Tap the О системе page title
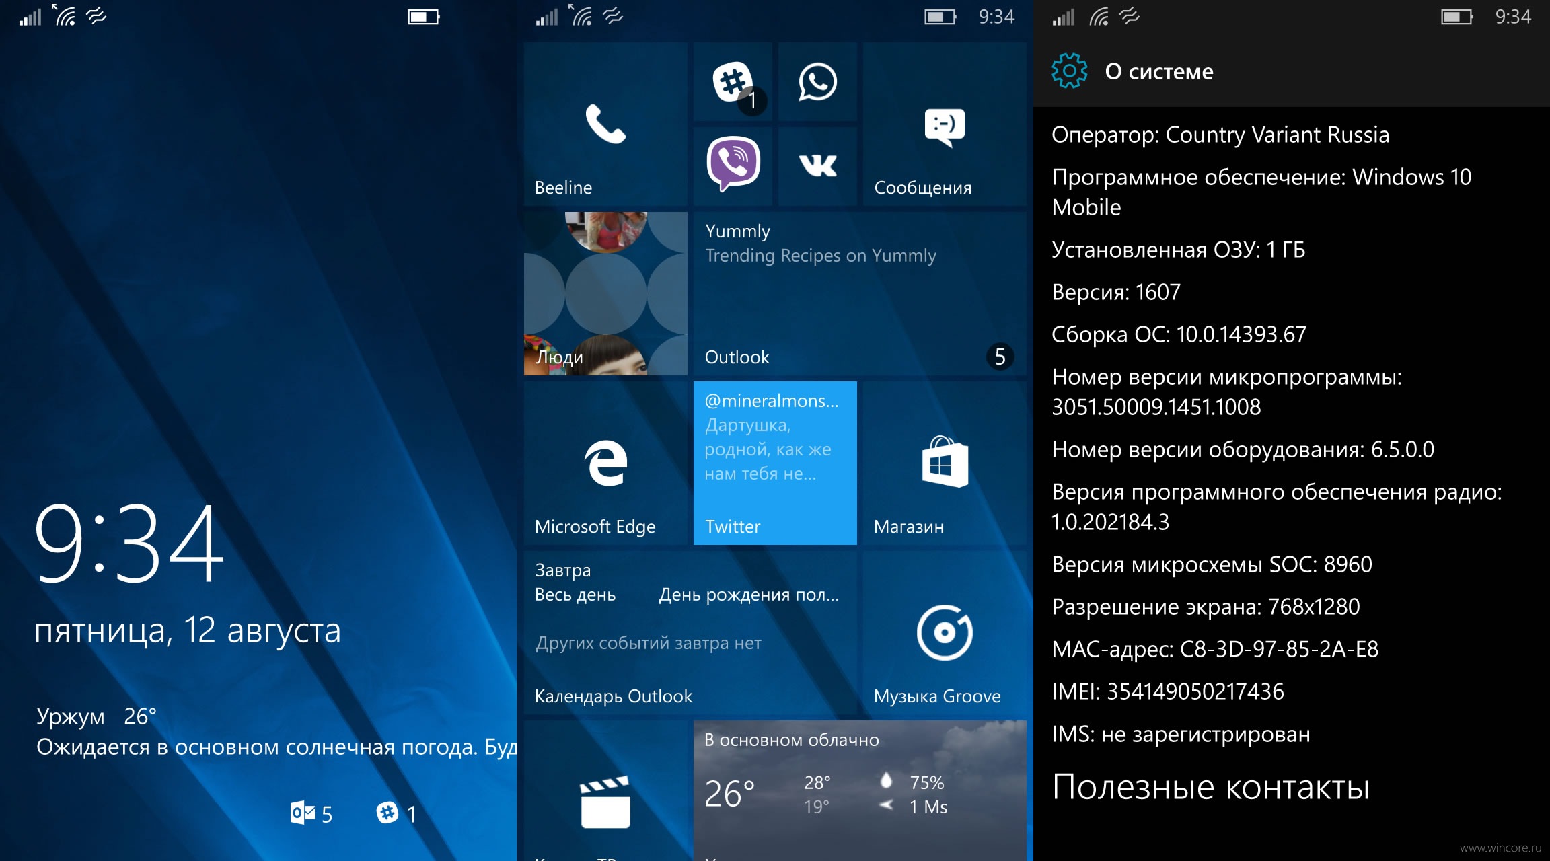 (x=1159, y=71)
